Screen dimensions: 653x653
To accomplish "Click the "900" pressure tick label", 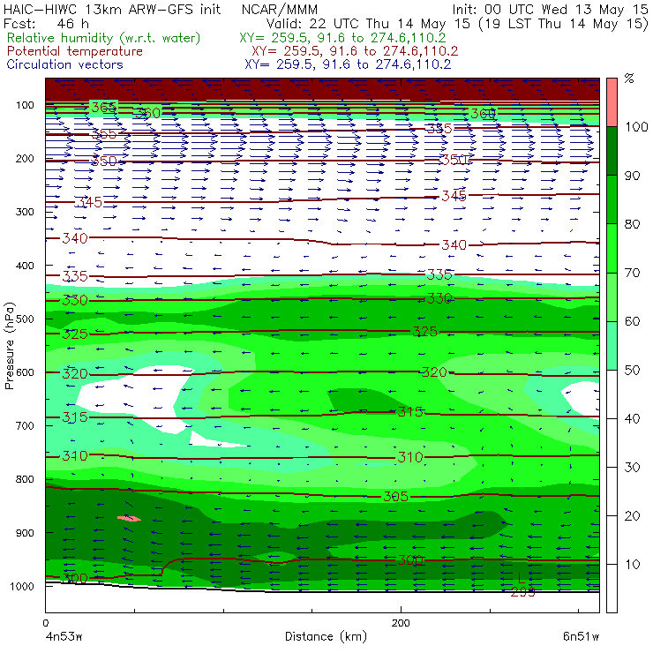I will (25, 533).
